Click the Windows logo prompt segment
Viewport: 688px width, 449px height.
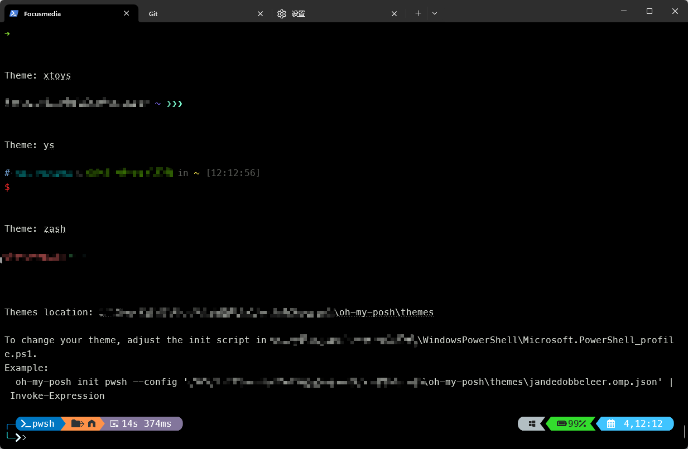pos(532,424)
